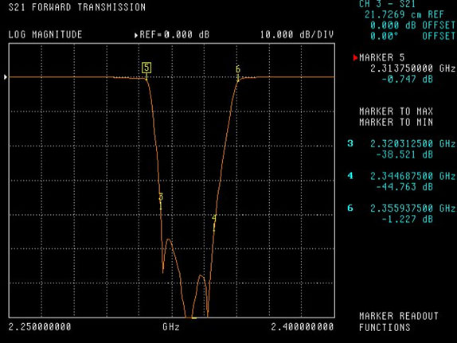The image size is (457, 343).
Task: Click the cyan marker number 3
Action: tap(350, 143)
